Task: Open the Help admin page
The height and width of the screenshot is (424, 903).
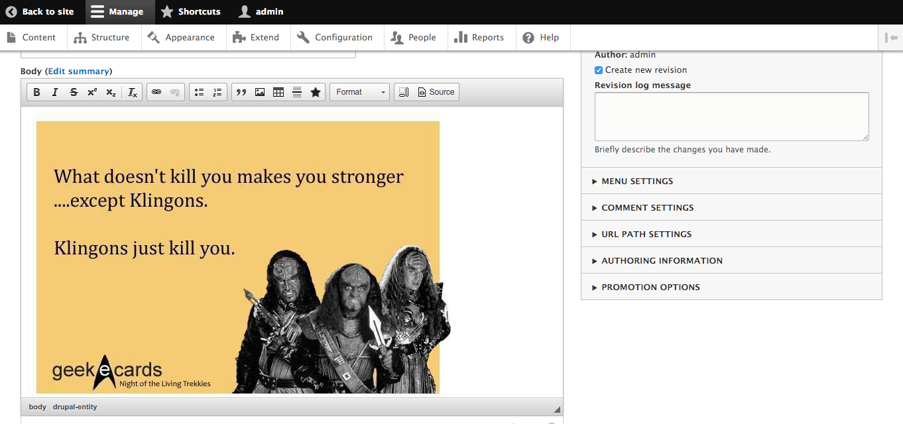Action: (542, 38)
